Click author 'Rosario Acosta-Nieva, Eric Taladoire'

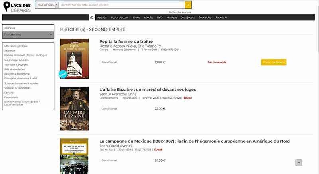point(130,46)
